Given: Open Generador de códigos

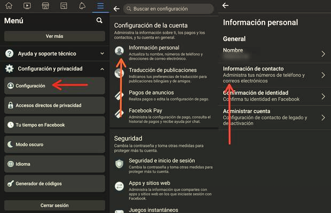Looking at the screenshot, I should [54, 184].
